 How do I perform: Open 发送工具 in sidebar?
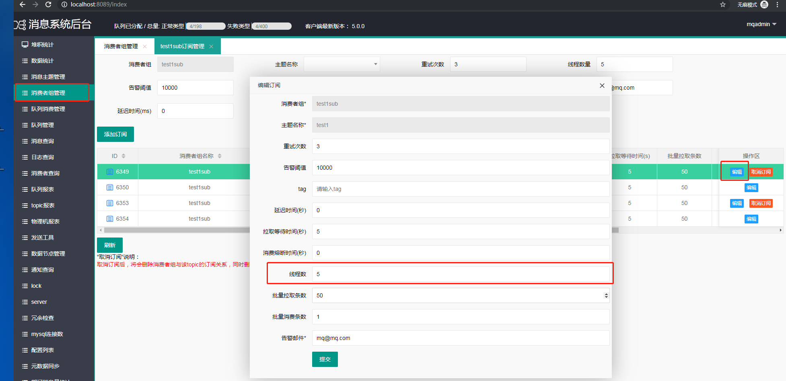tap(54, 238)
